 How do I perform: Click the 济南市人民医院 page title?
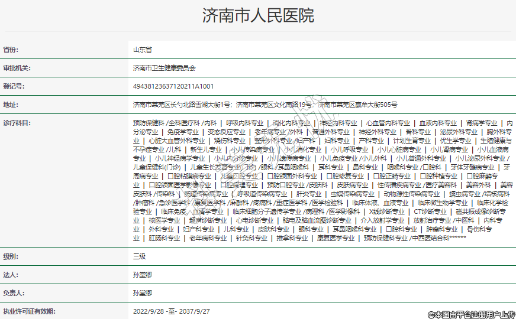(258, 15)
